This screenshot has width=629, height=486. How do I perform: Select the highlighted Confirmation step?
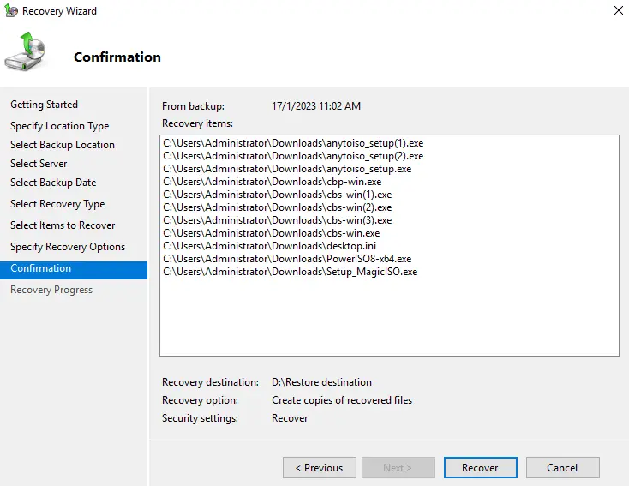click(41, 268)
